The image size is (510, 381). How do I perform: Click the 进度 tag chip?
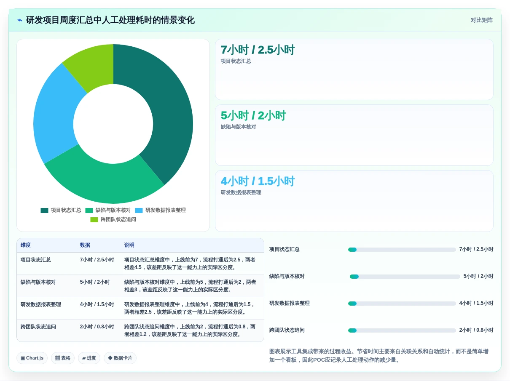(x=89, y=358)
